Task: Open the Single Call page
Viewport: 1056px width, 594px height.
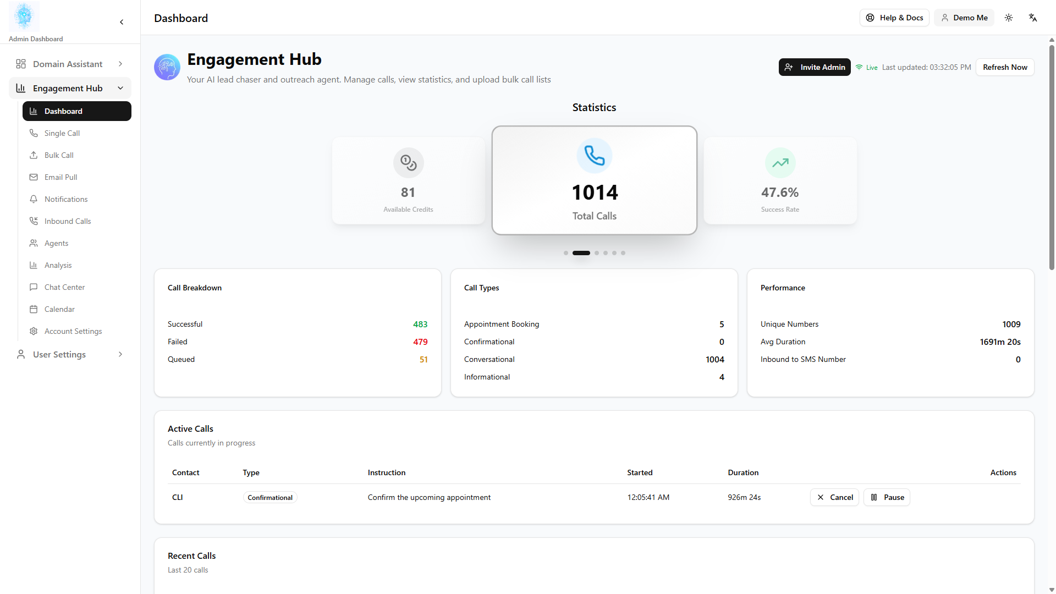Action: [77, 133]
